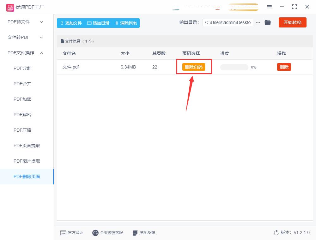The width and height of the screenshot is (316, 240).
Task: Click 删除页码 for 文件.pdf
Action: pos(194,67)
